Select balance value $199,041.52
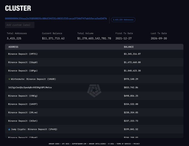189x146 pixels. click(131, 129)
